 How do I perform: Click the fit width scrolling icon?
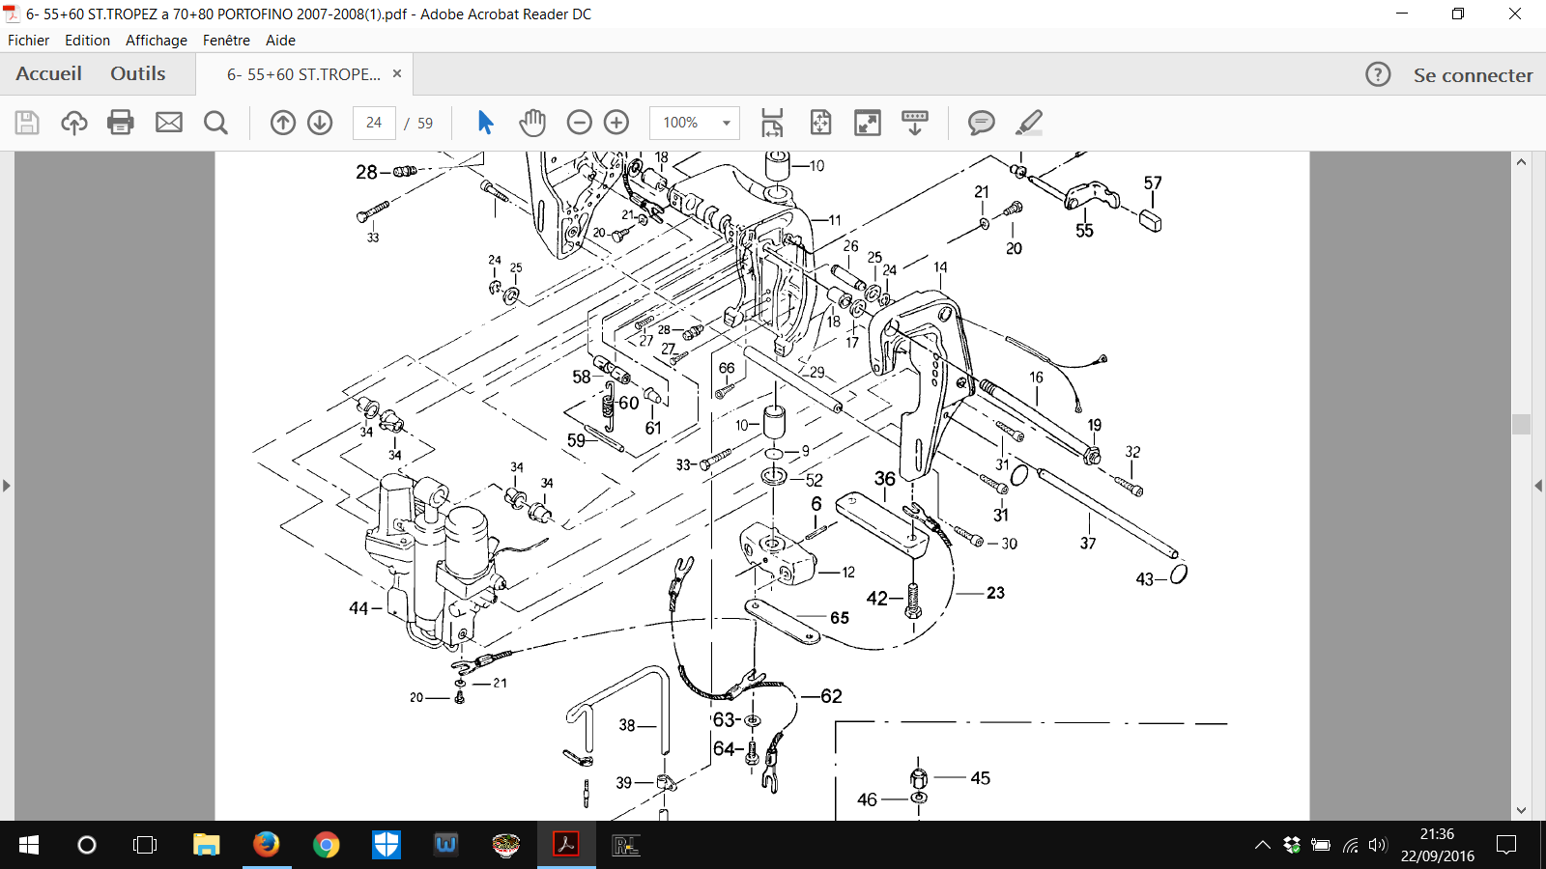click(x=772, y=123)
